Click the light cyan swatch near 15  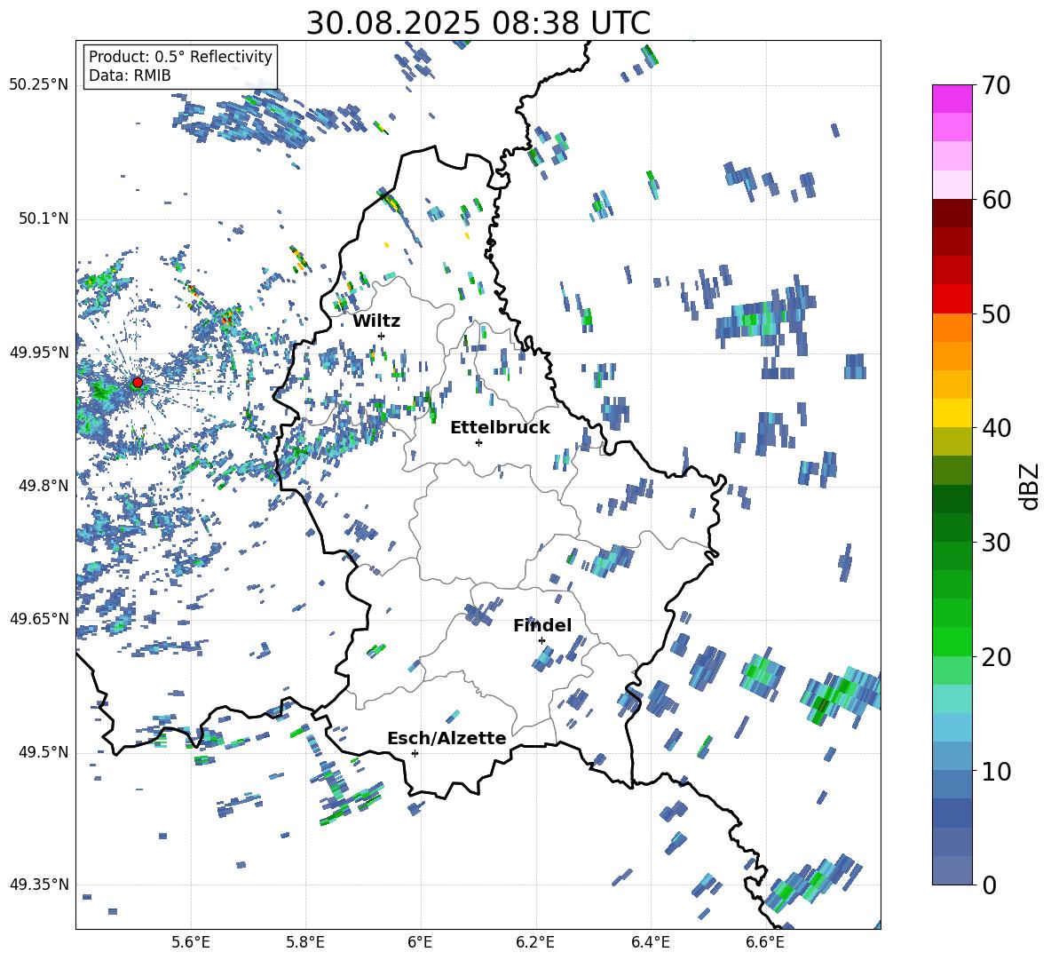952,699
